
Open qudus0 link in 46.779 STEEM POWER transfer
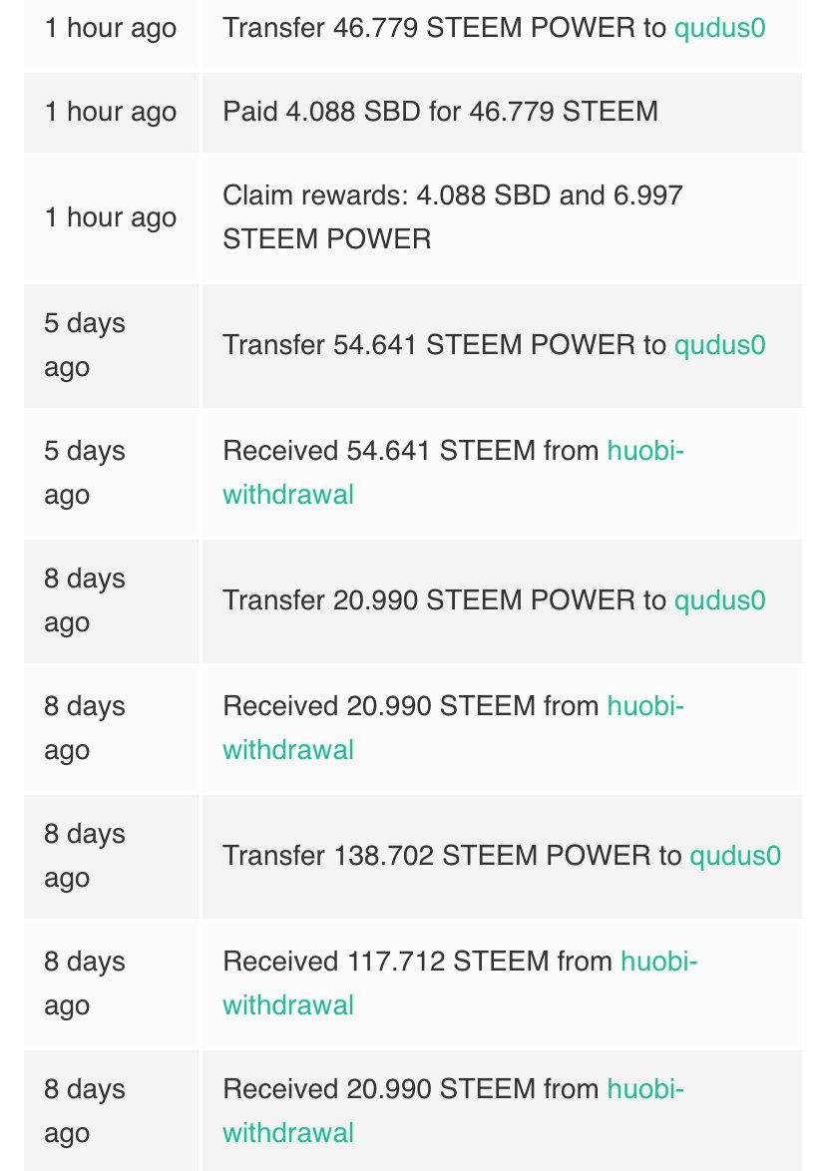tap(719, 27)
